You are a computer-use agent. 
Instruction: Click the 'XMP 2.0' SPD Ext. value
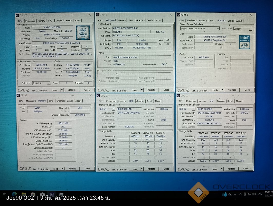pos(244,113)
